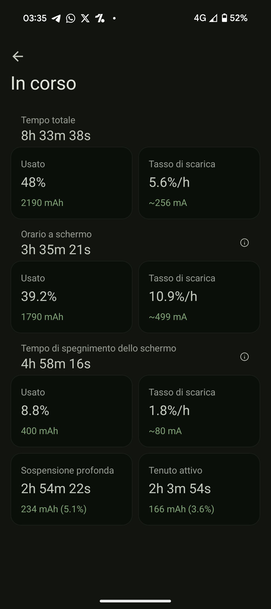This screenshot has height=609, width=271.
Task: Tap the status bar clock showing 03:35
Action: click(35, 18)
